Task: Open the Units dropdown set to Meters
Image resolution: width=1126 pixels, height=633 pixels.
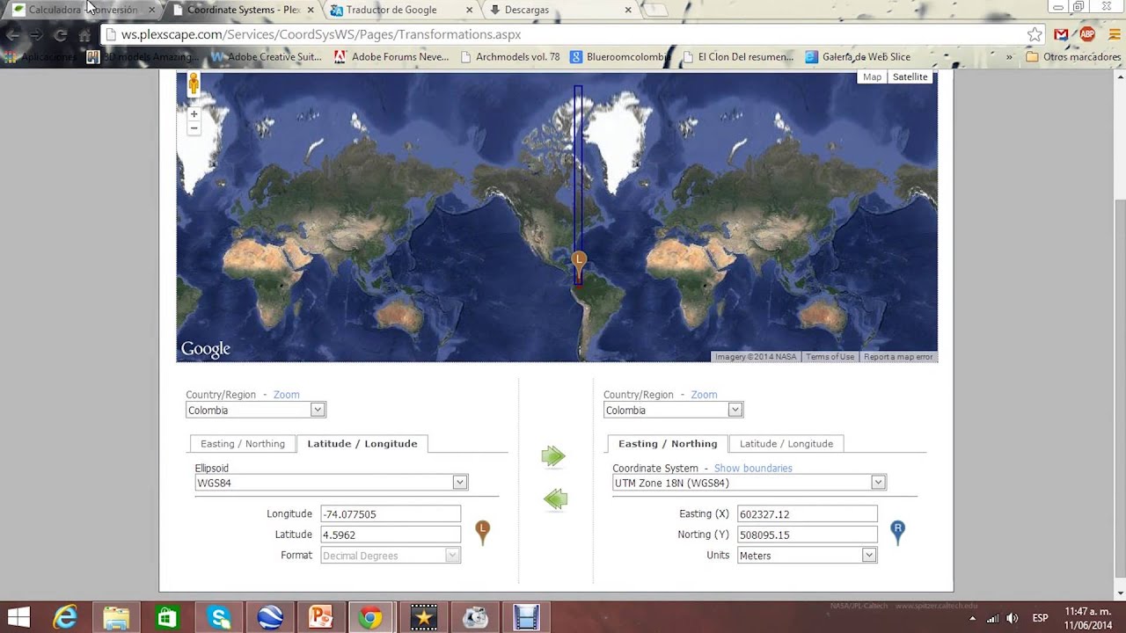Action: pyautogui.click(x=807, y=556)
